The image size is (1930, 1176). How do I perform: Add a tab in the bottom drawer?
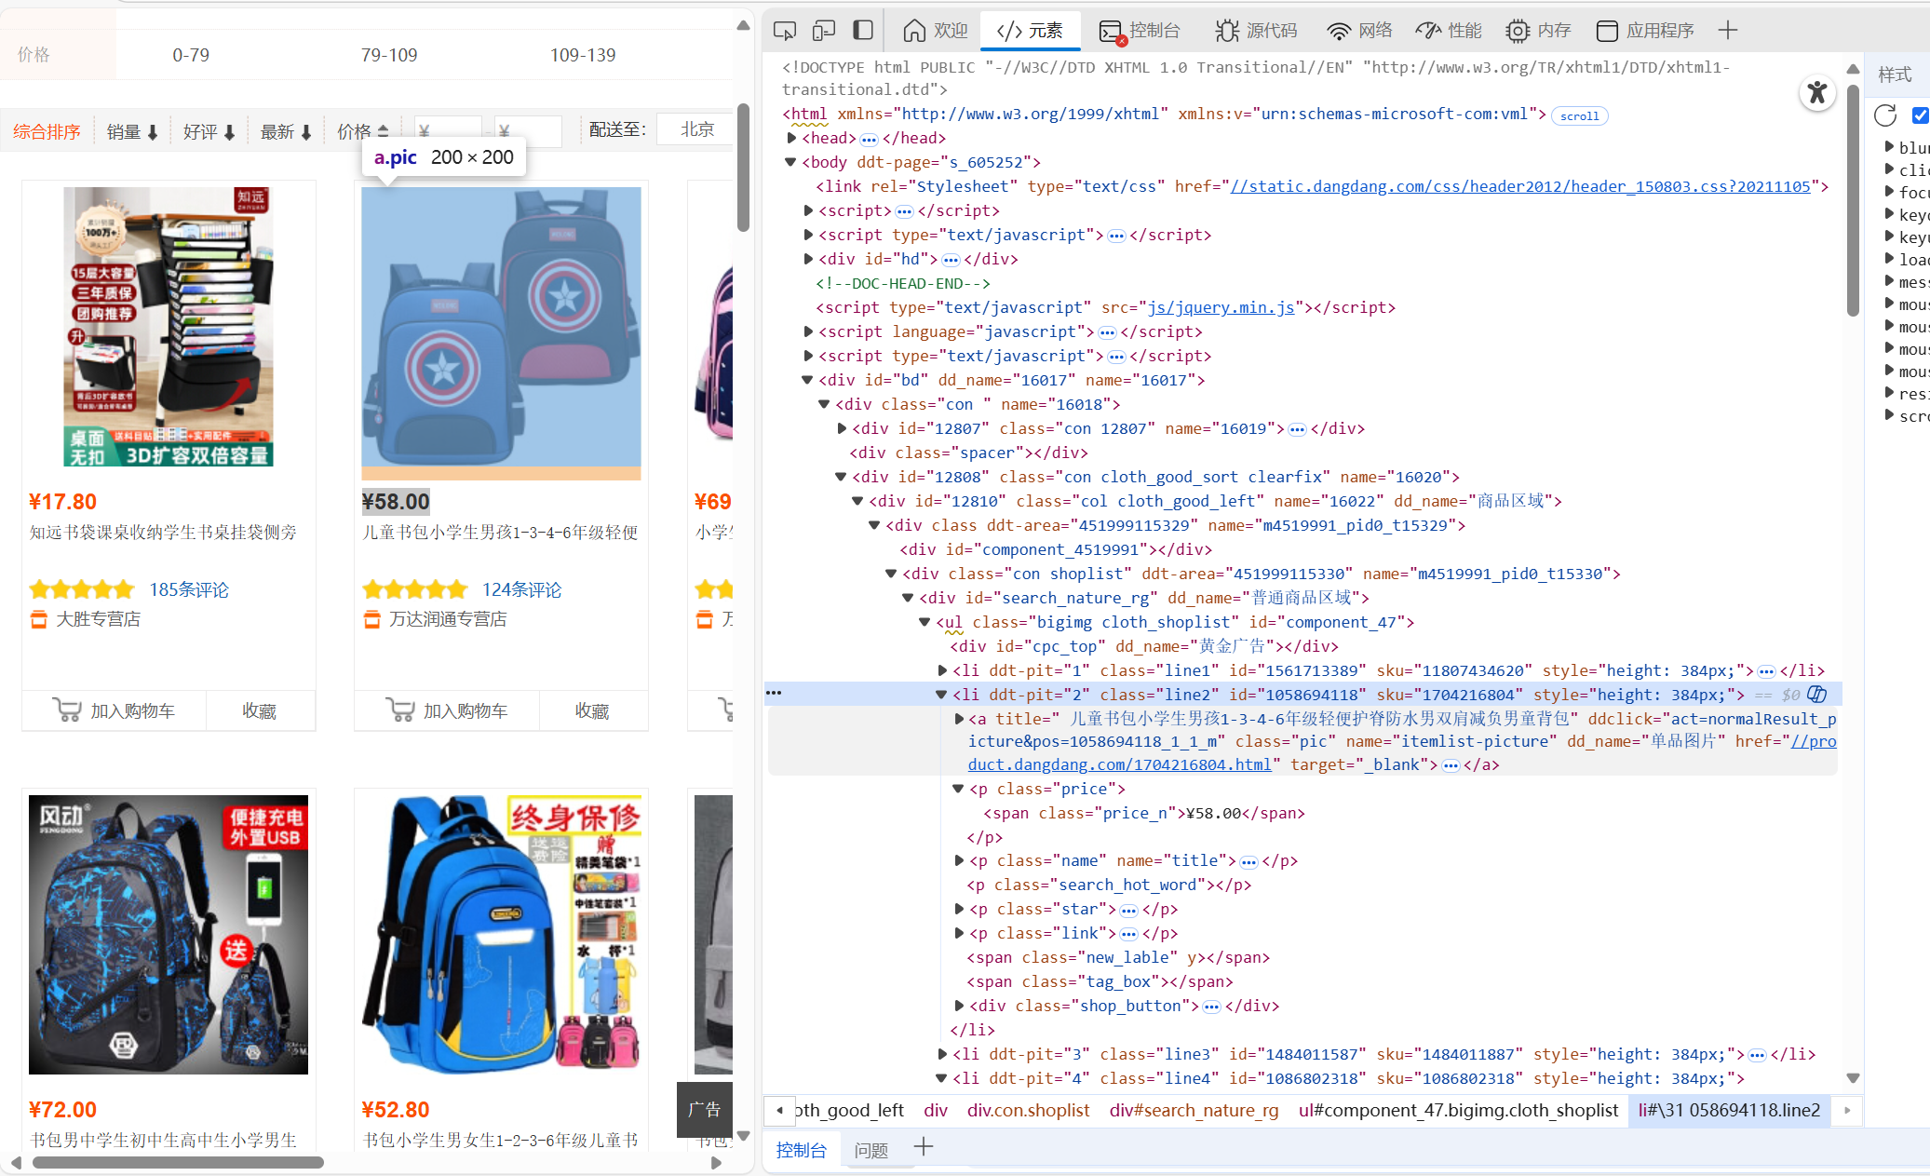click(x=924, y=1148)
